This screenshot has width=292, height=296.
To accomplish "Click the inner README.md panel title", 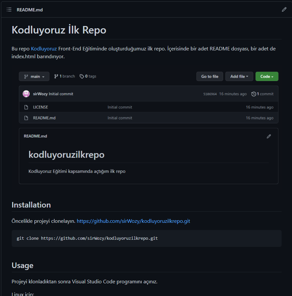I will click(x=35, y=136).
